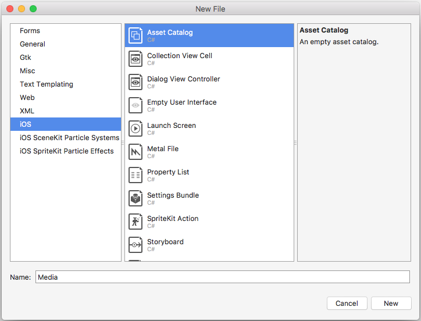Select iOS SpriteKit Particle Effects
Screen dimensions: 421x321
66,151
